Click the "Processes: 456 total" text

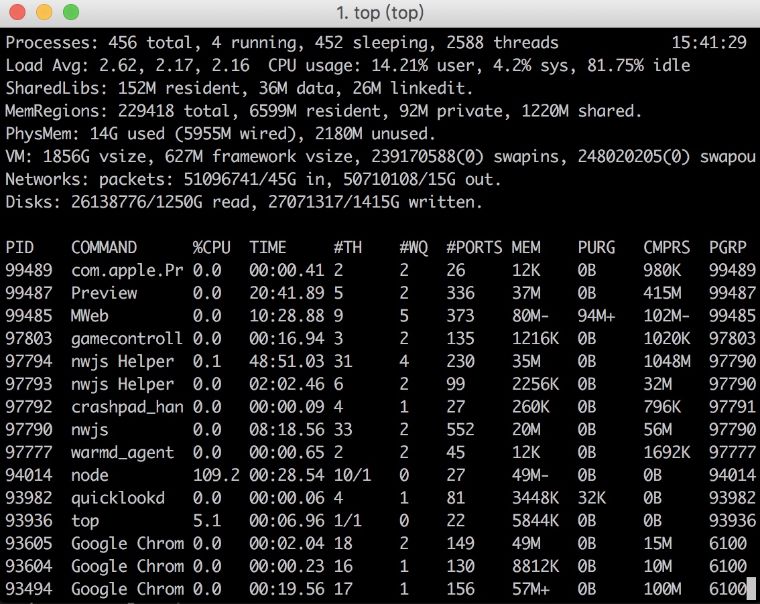point(99,43)
